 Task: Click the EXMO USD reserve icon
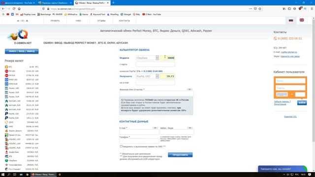[x=6, y=80]
